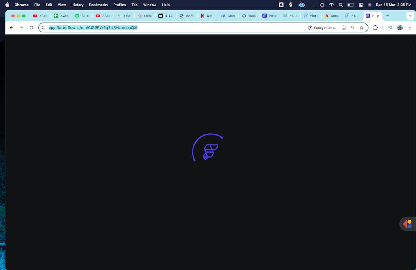Switch to the 'All In' Spotify tab
416x270 pixels.
[x=82, y=16]
